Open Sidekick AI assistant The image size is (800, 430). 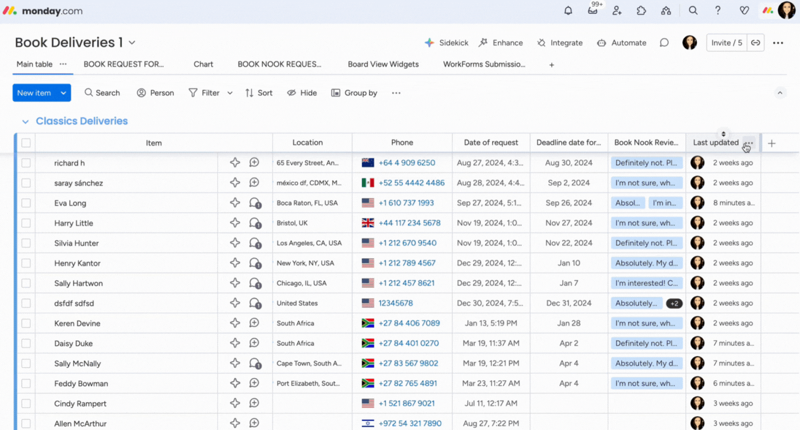click(446, 43)
